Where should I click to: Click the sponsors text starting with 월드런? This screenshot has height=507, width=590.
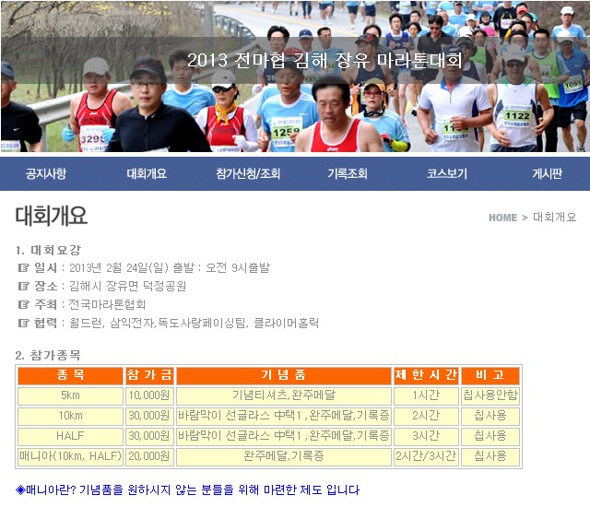[x=195, y=323]
